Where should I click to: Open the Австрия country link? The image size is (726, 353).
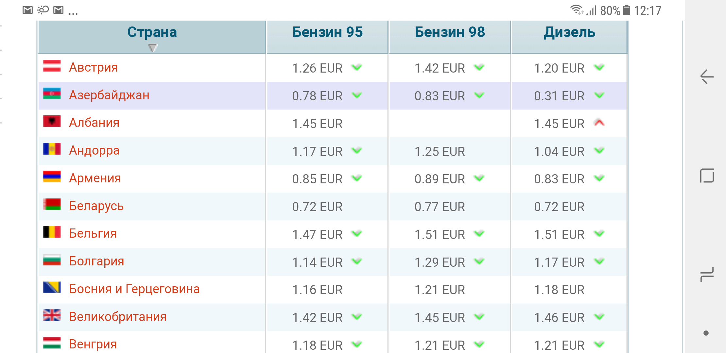coord(93,67)
